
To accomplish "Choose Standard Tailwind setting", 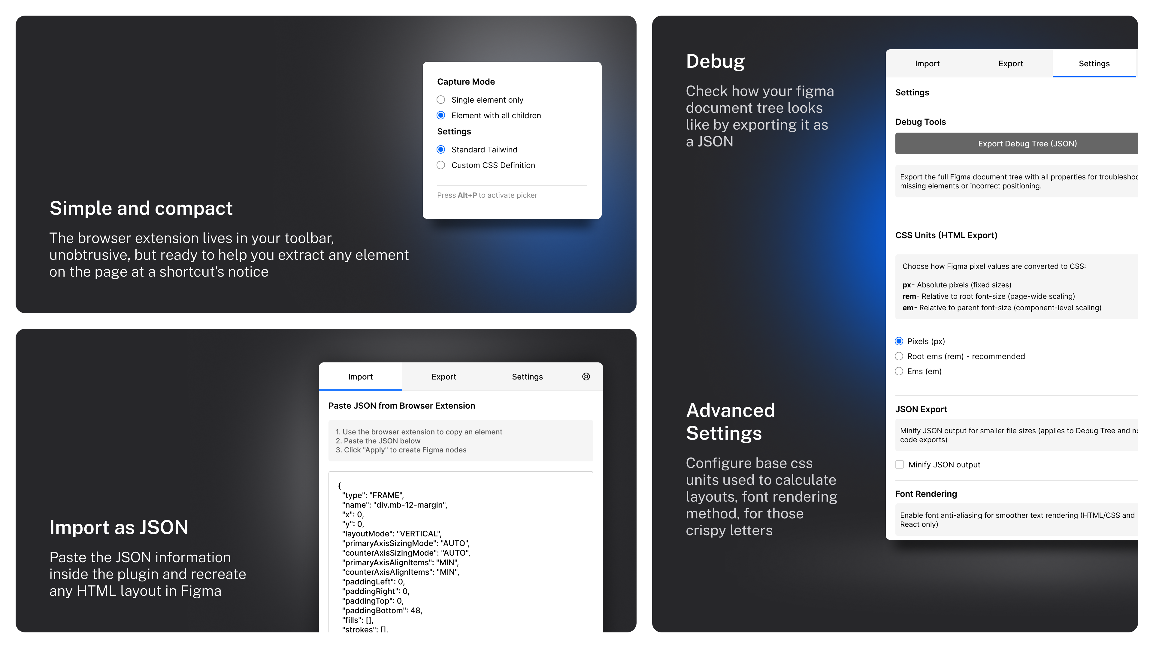I will coord(441,149).
